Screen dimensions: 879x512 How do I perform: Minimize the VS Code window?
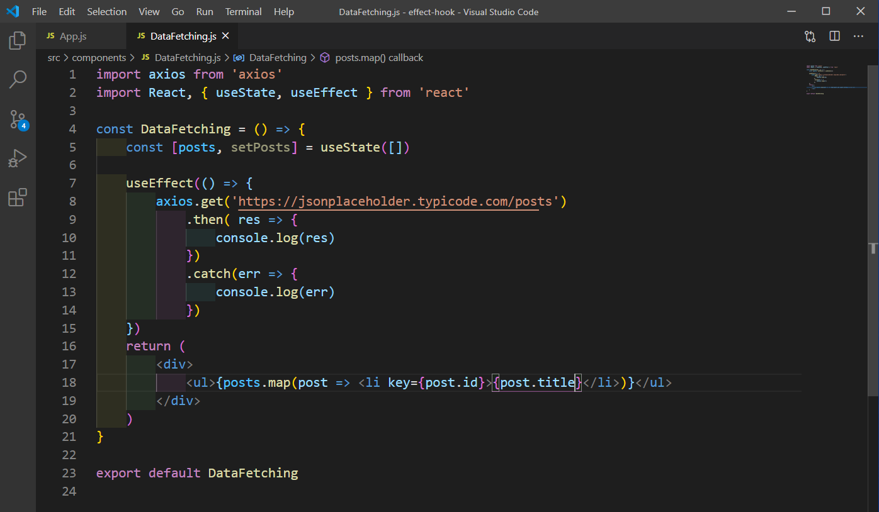click(791, 11)
